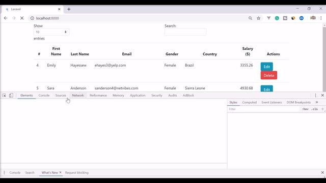Select the ehayes3@yelp.com email cell
Image resolution: width=326 pixels, height=183 pixels.
pos(110,65)
